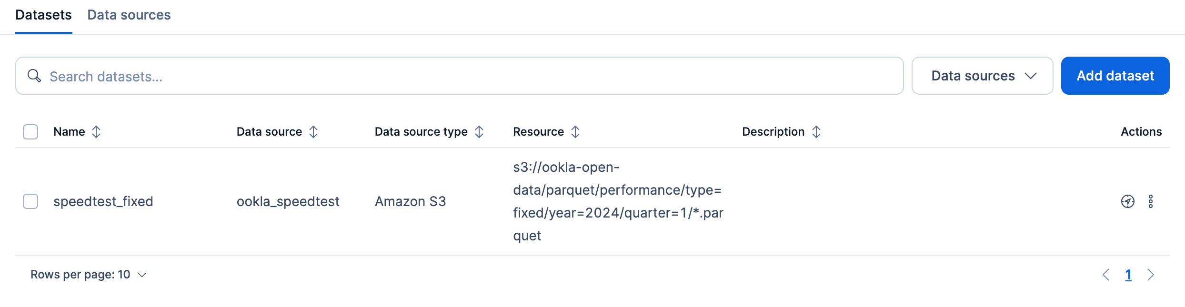The height and width of the screenshot is (307, 1185).
Task: Click the ookla_speedtest data source cell
Action: 288,201
